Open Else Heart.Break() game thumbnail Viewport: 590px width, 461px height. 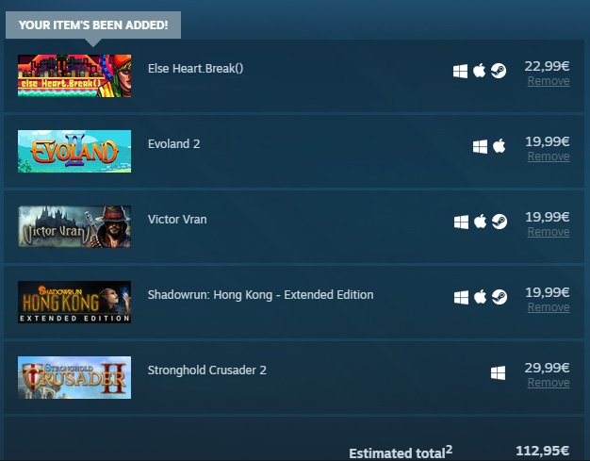click(x=74, y=75)
